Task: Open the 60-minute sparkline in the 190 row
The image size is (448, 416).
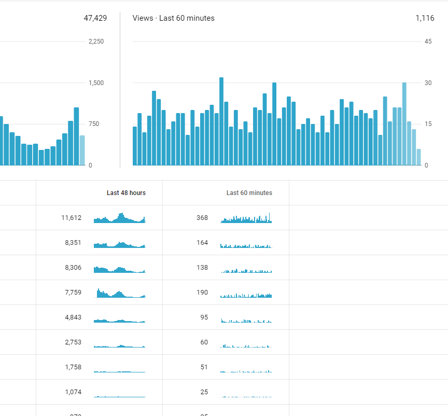Action: point(246,295)
